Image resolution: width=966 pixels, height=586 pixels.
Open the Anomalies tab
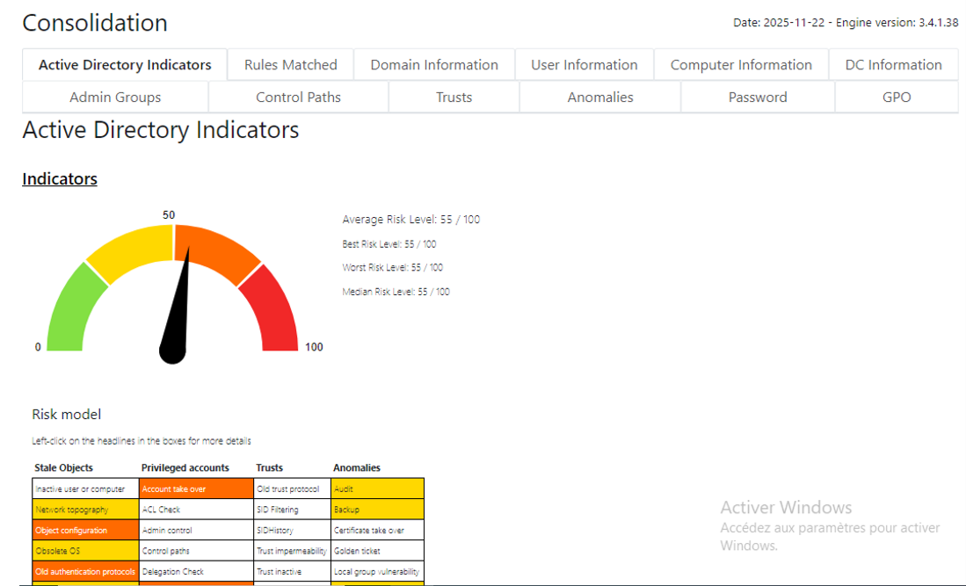click(600, 98)
